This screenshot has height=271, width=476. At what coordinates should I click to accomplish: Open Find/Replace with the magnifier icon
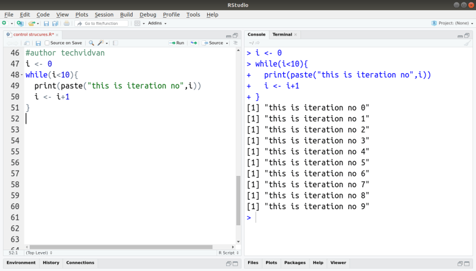91,43
